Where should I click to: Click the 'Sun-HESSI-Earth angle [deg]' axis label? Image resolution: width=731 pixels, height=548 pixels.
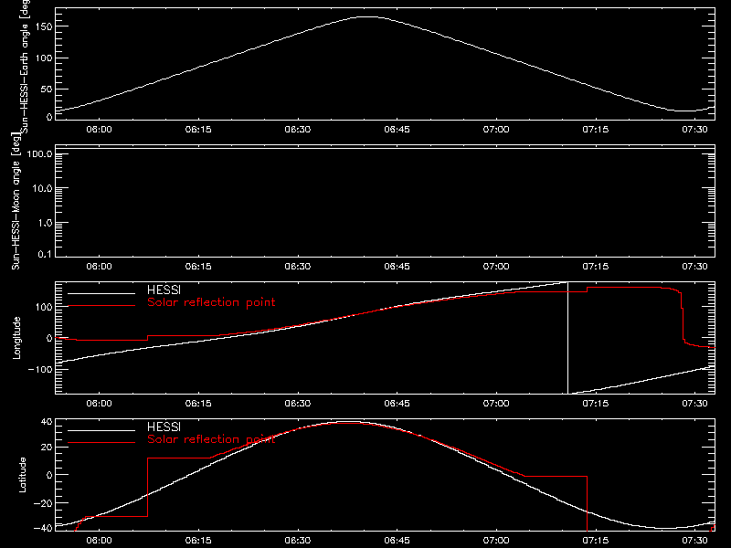click(x=25, y=66)
